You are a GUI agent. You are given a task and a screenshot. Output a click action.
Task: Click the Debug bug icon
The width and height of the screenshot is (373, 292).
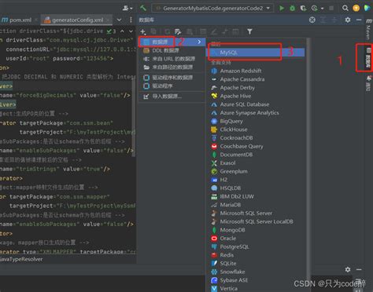tap(292, 8)
